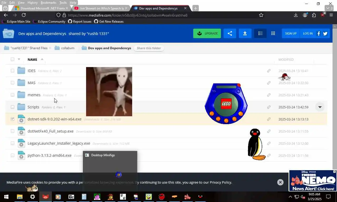Click the MediaFire share icon button

pyautogui.click(x=230, y=33)
